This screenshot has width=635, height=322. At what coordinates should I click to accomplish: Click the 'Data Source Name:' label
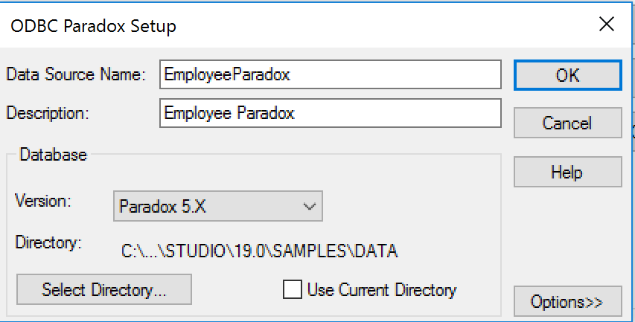[x=76, y=74]
